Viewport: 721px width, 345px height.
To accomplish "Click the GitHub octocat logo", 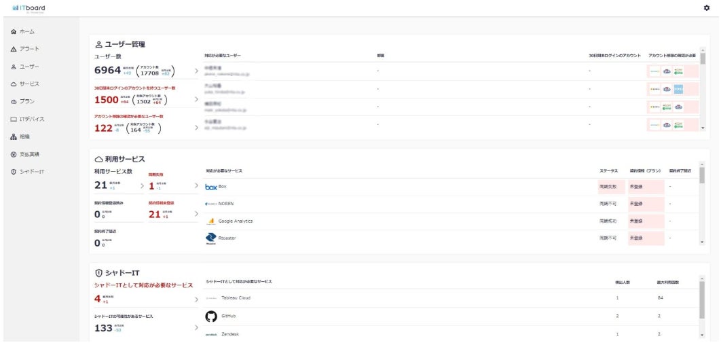I will click(211, 316).
